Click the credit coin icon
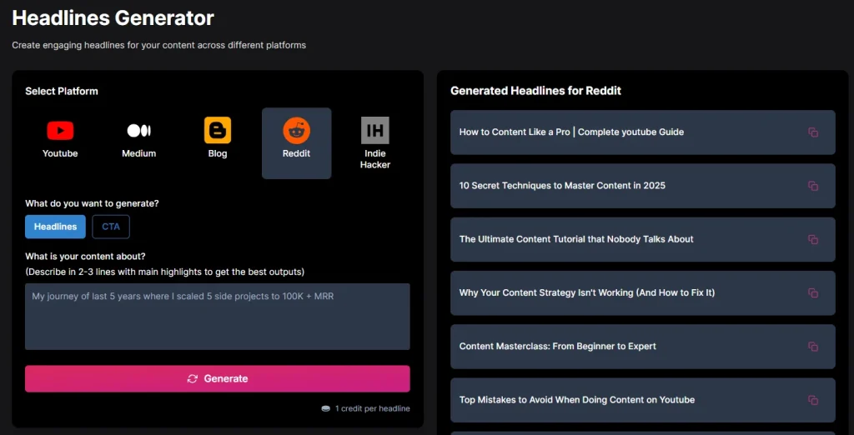The width and height of the screenshot is (854, 435). 325,408
